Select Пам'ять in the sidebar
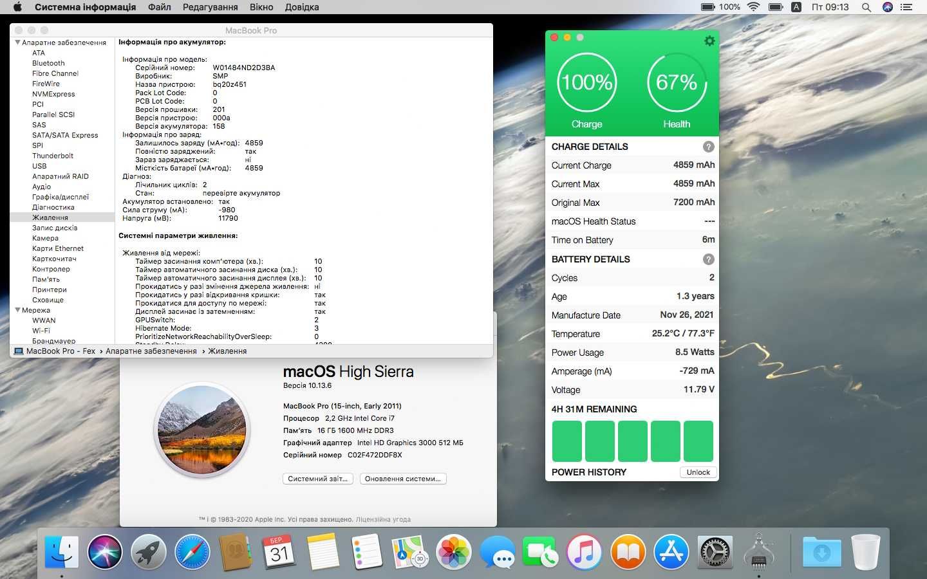This screenshot has width=927, height=579. 46,279
